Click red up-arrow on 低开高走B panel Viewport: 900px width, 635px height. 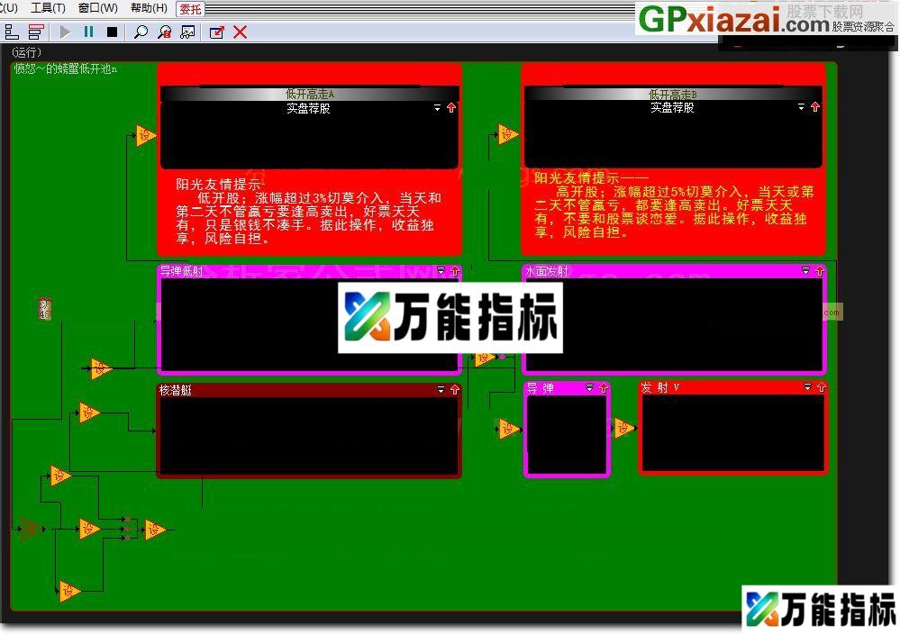click(815, 107)
